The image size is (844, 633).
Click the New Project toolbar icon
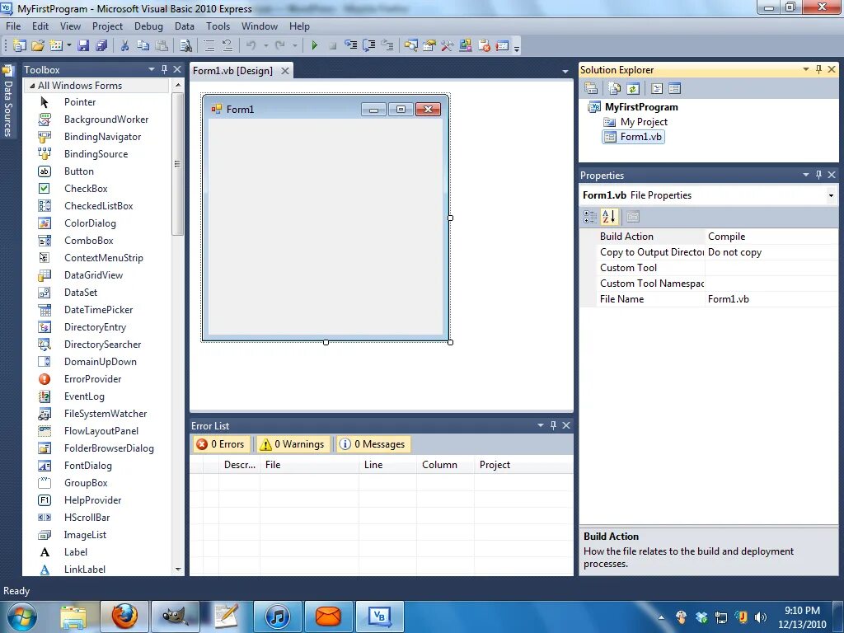coord(19,46)
